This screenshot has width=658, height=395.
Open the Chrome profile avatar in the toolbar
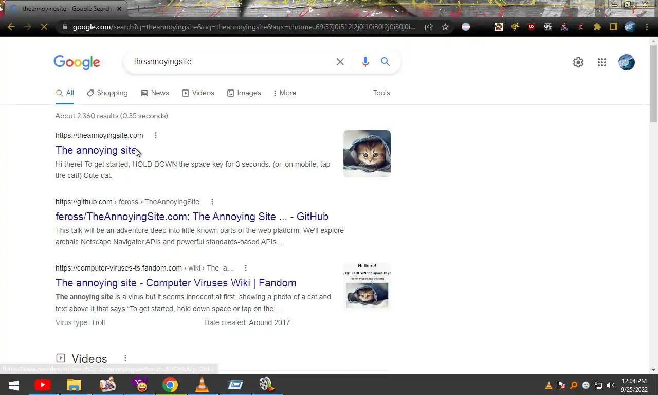630,27
